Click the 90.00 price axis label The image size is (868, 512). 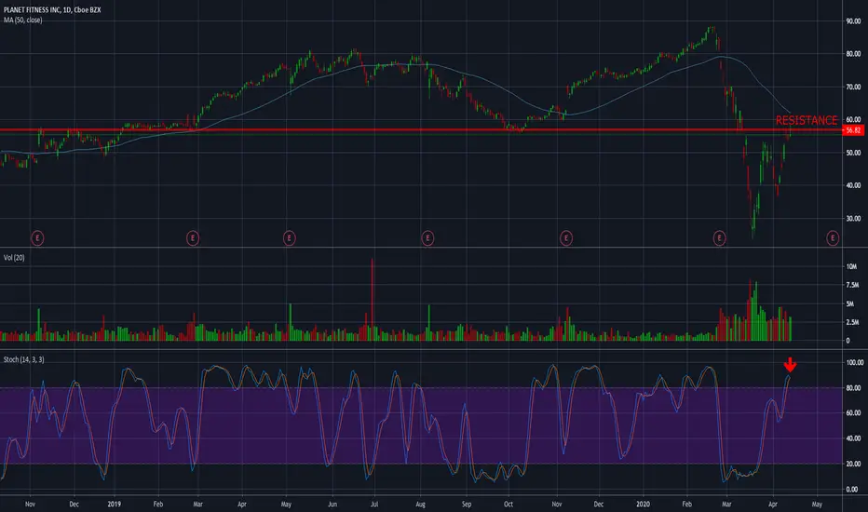[x=853, y=21]
